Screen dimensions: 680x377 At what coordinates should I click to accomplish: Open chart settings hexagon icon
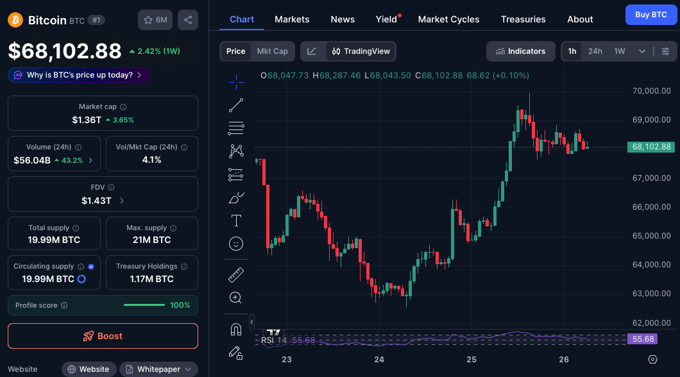(652, 359)
